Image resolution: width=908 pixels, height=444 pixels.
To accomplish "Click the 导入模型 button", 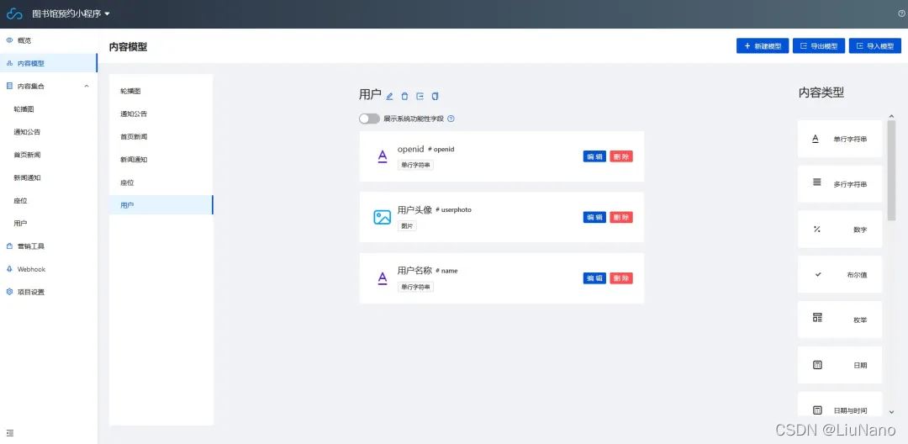I will [x=874, y=46].
